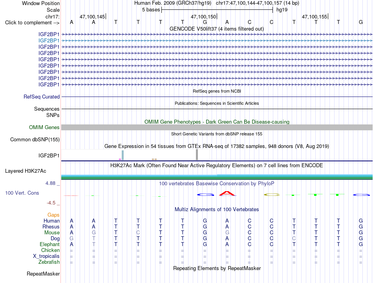373x283 pixels.
Task: Click the Chicken species row label
Action: pyautogui.click(x=50, y=250)
